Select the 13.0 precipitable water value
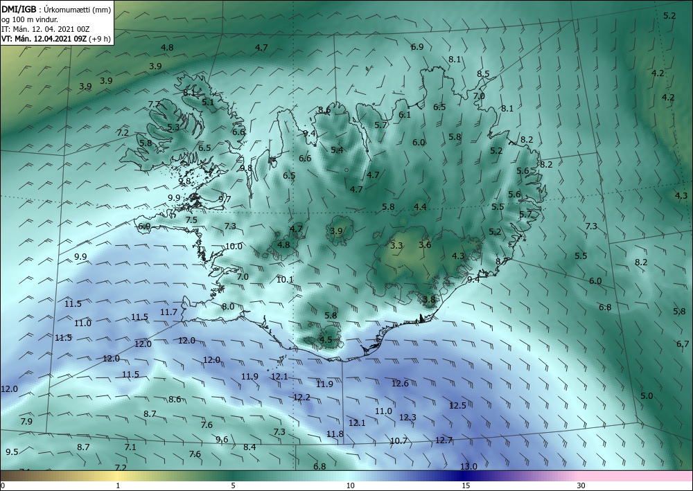Screen dimensions: 693x491 pos(468,466)
